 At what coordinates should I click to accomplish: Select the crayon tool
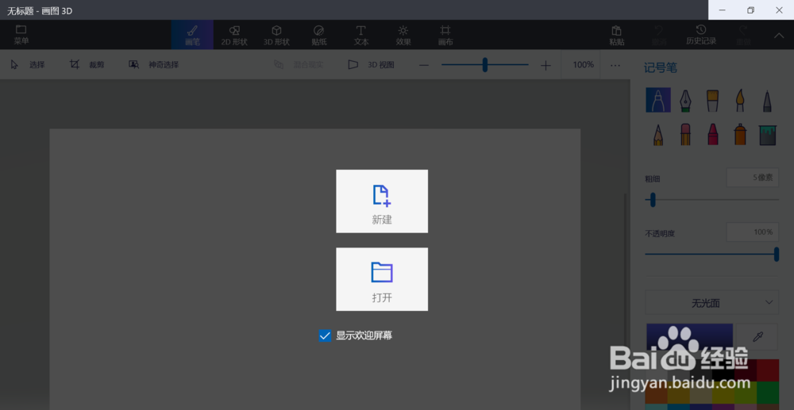[x=712, y=135]
